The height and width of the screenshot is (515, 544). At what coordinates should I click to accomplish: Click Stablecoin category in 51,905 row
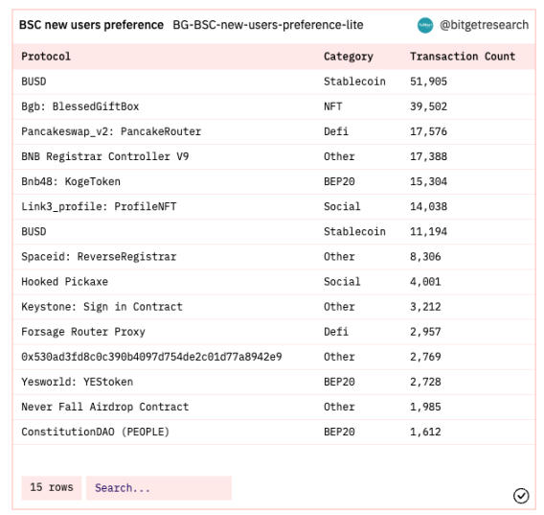[x=354, y=82]
